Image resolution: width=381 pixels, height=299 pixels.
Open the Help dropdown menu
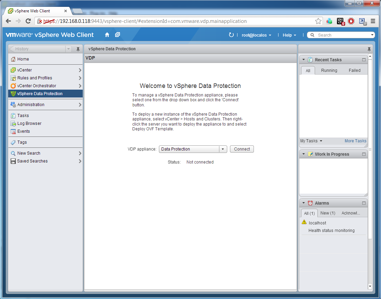pos(289,35)
